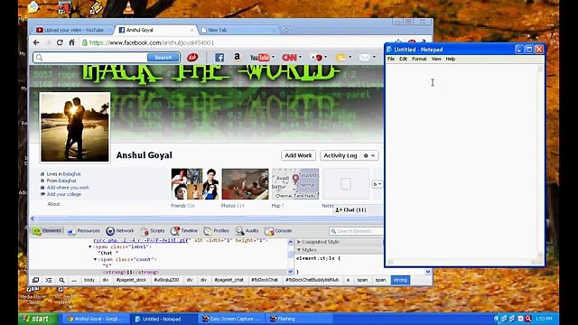578x325 pixels.
Task: Open the Elements panel in DevTools
Action: [47, 231]
